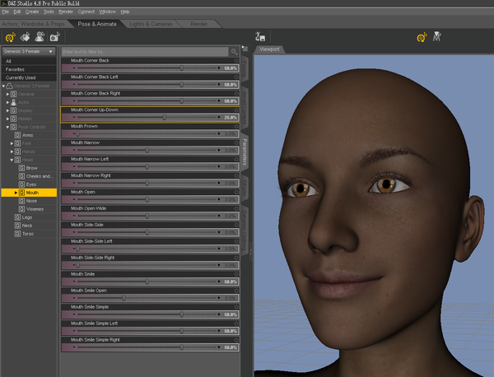Viewport: 494px width, 377px height.
Task: Click the toolbar icon left of the Viewport tab
Action: (261, 37)
